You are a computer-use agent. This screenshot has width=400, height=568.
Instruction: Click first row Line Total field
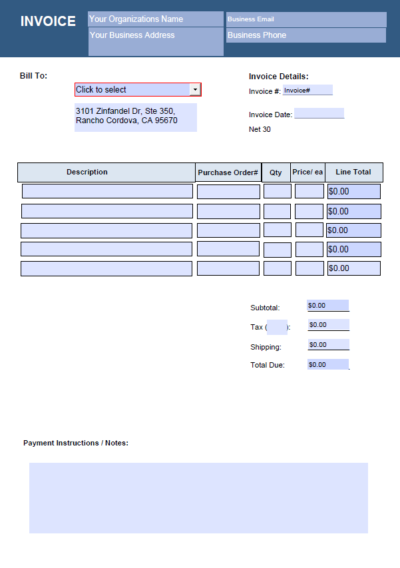[354, 191]
